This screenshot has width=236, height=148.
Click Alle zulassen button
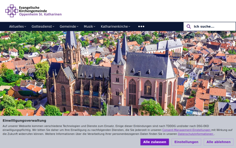pos(155,142)
